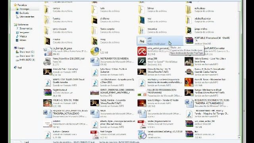The height and width of the screenshot is (143, 254).
Task: Open Imágenes library in sidebar
Action: pos(24,33)
